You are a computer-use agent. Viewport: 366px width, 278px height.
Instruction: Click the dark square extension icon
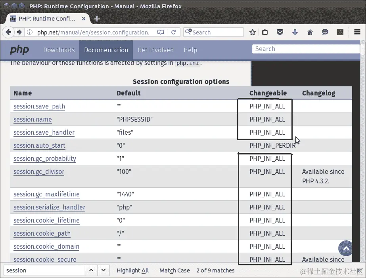(340, 32)
